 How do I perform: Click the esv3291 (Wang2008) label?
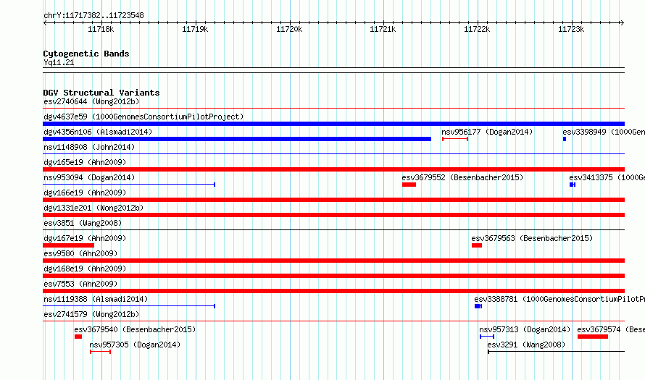point(526,345)
